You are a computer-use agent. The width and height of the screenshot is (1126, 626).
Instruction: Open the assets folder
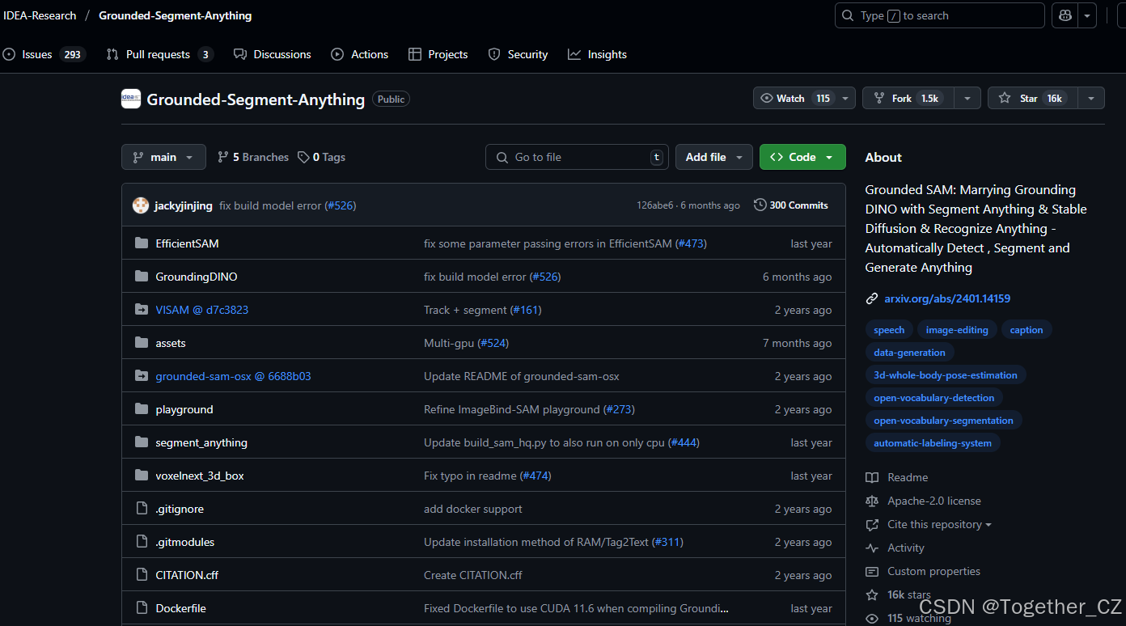tap(171, 343)
